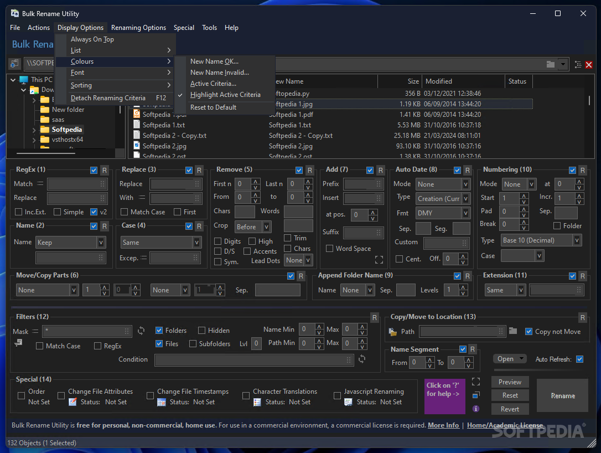This screenshot has width=601, height=453.
Task: Open the list view options icon near red X
Action: pyautogui.click(x=578, y=64)
